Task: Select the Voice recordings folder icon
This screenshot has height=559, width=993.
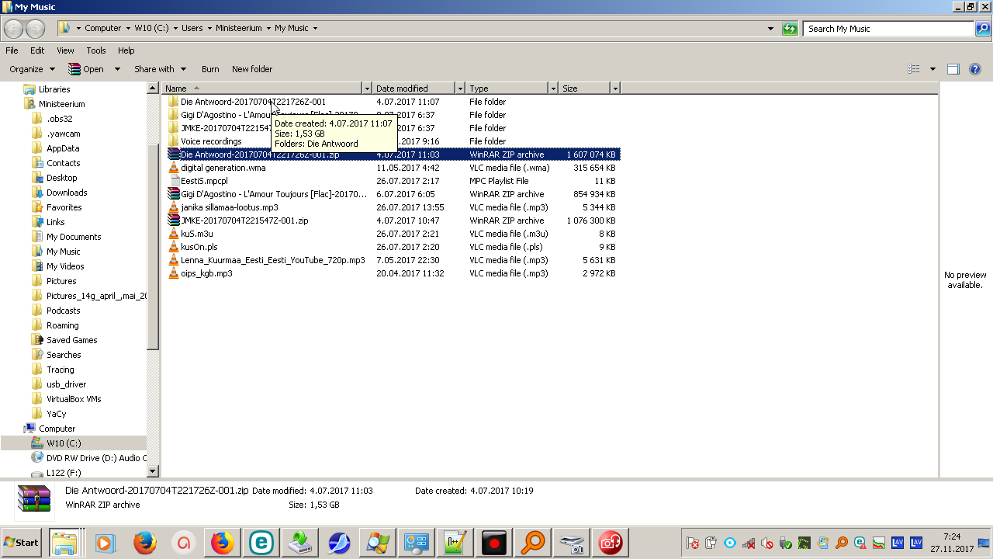Action: tap(174, 141)
